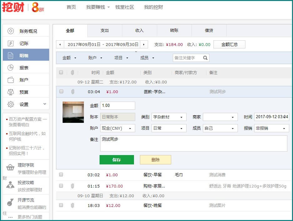Open the 报表 pie chart icon
293x221 pixels.
coord(11,68)
